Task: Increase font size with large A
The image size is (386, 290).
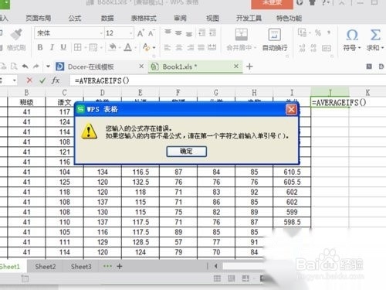Action: (x=141, y=33)
